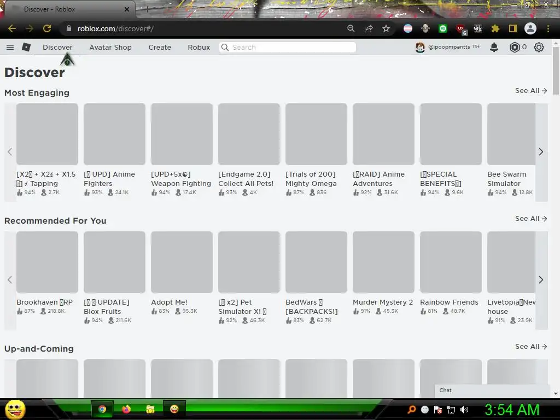The image size is (560, 420).
Task: Click the uBlock extension icon with badge 6
Action: (x=460, y=30)
